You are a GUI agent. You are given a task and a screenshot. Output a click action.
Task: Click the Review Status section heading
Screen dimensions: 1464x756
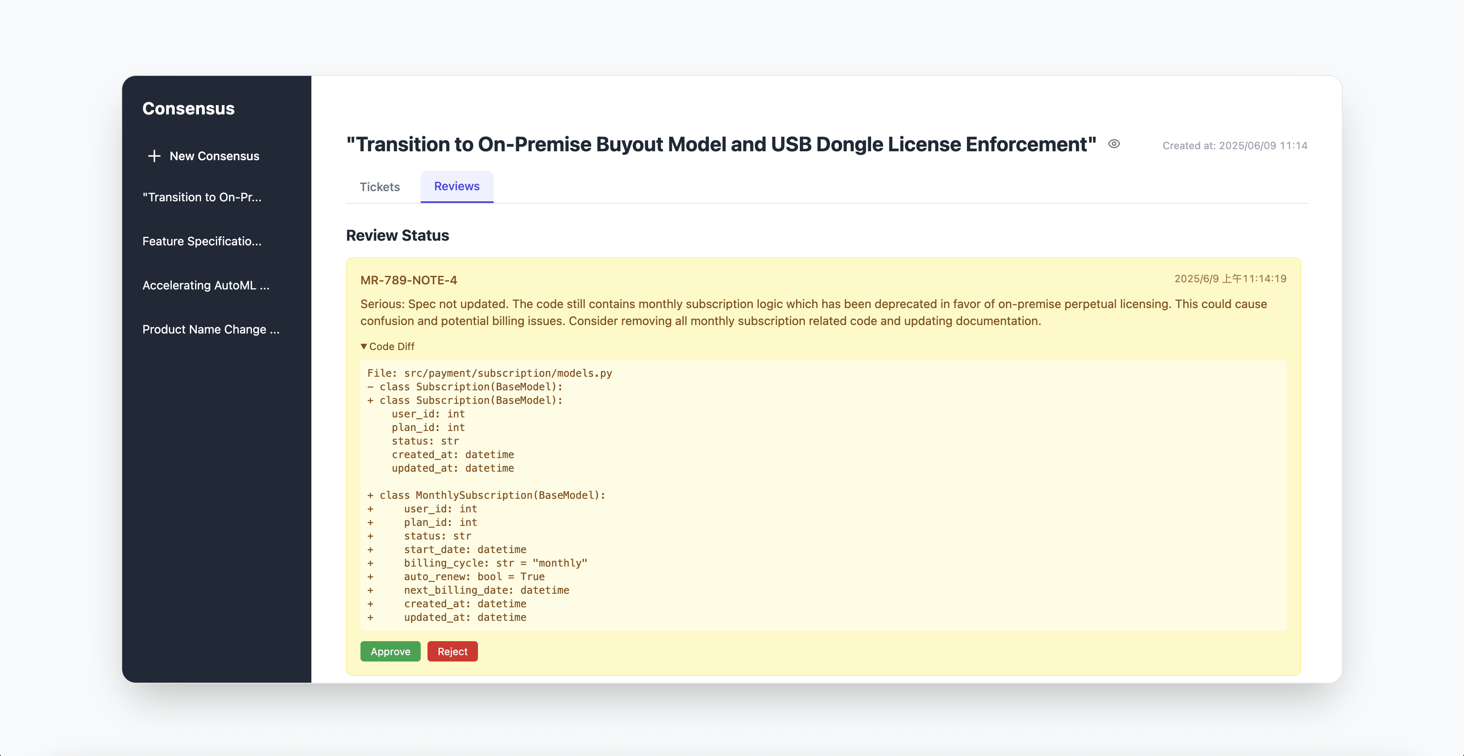coord(397,235)
